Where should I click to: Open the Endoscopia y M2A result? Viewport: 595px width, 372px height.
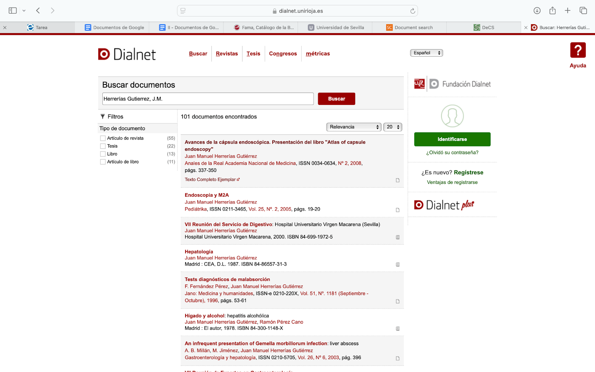[x=207, y=195]
